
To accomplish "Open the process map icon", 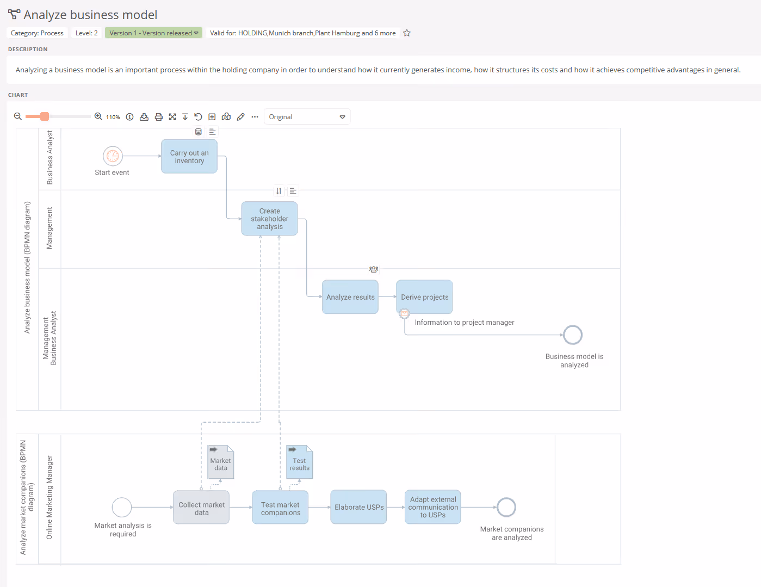I will click(226, 116).
